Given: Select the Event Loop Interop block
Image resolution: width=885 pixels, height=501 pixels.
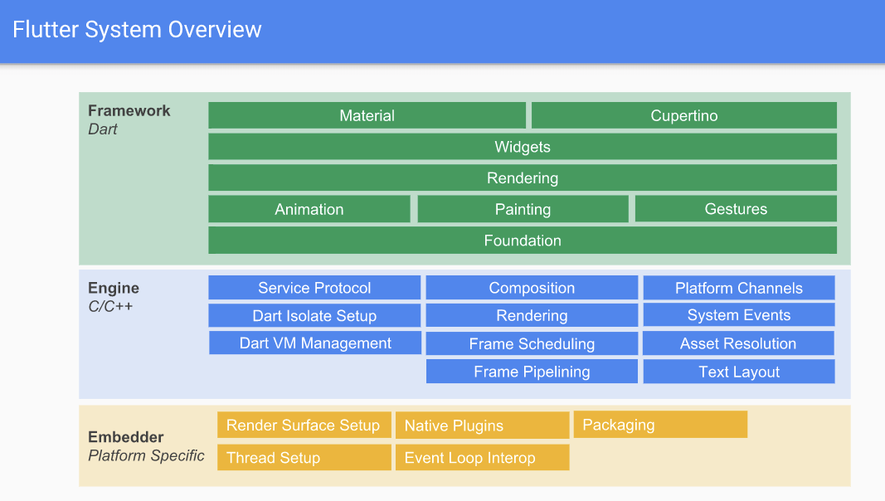Looking at the screenshot, I should click(483, 458).
